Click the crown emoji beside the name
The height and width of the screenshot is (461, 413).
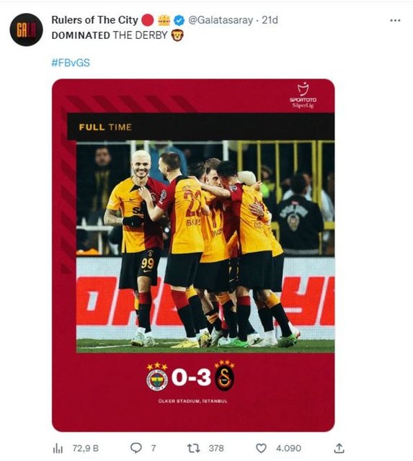click(164, 20)
